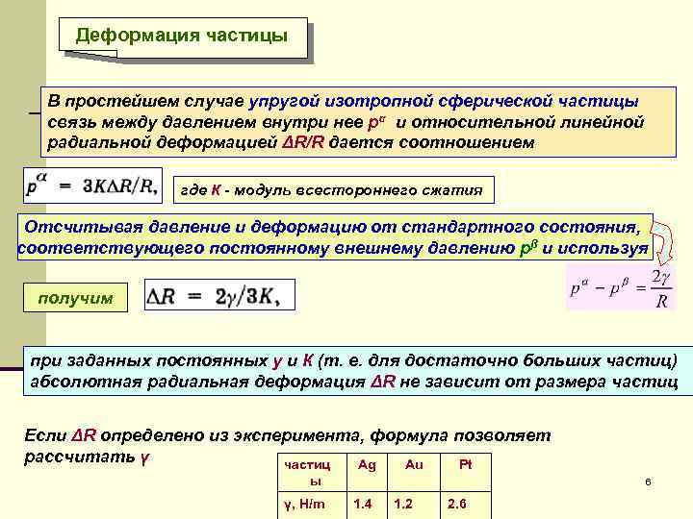Click the red "ΔR/R" in the first paragraph
Viewport: 693px width, 519px height.
click(303, 142)
